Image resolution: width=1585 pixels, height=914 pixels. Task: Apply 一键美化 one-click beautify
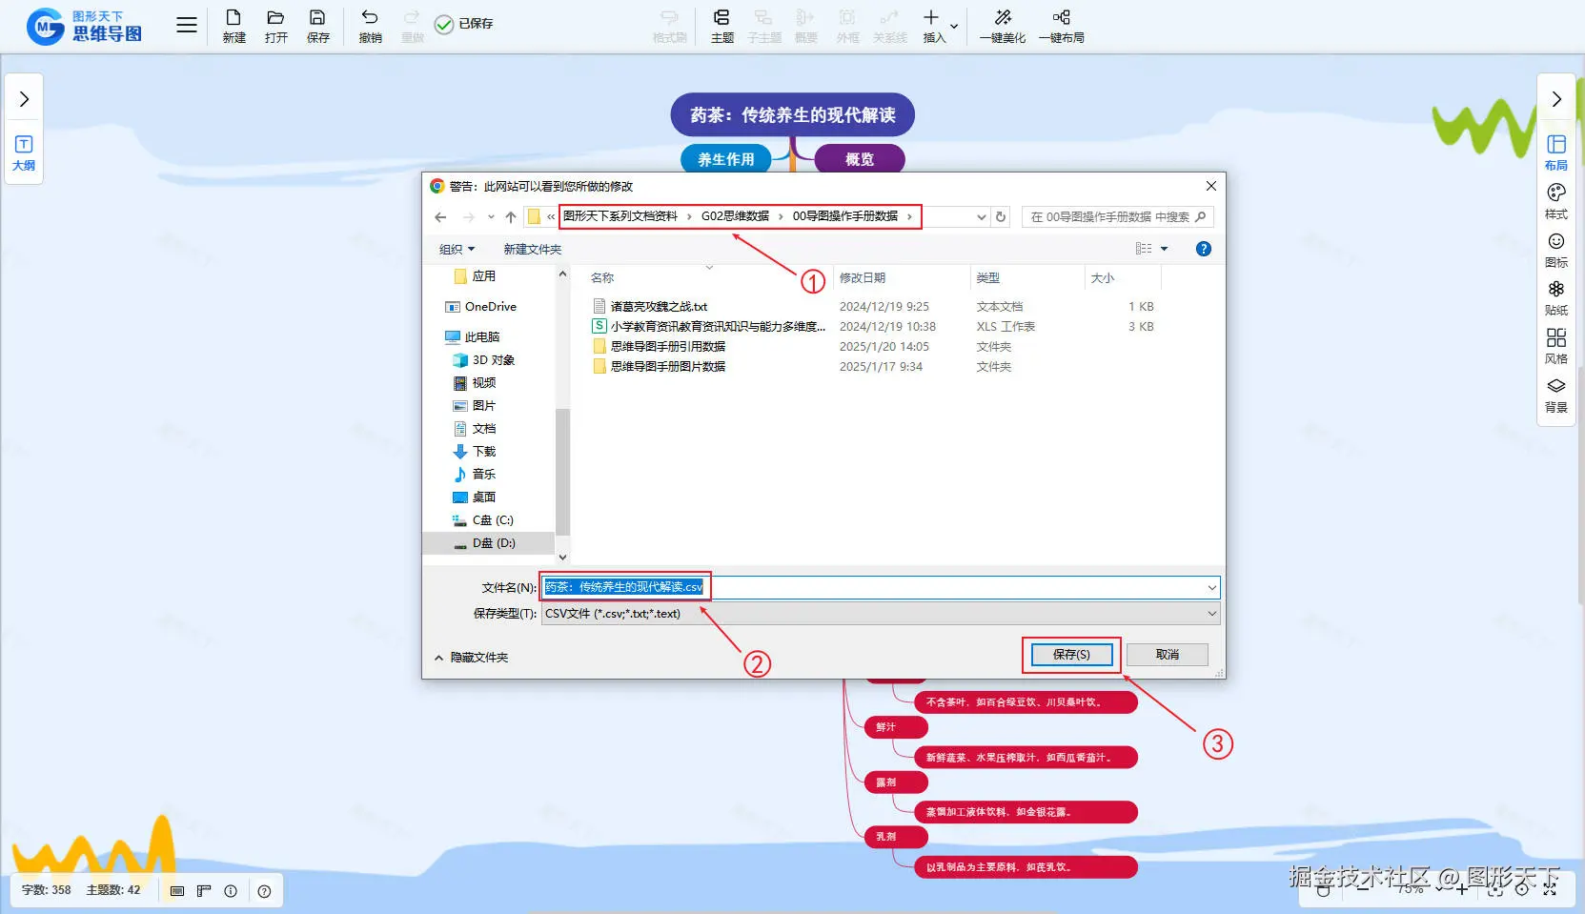[x=1003, y=26]
